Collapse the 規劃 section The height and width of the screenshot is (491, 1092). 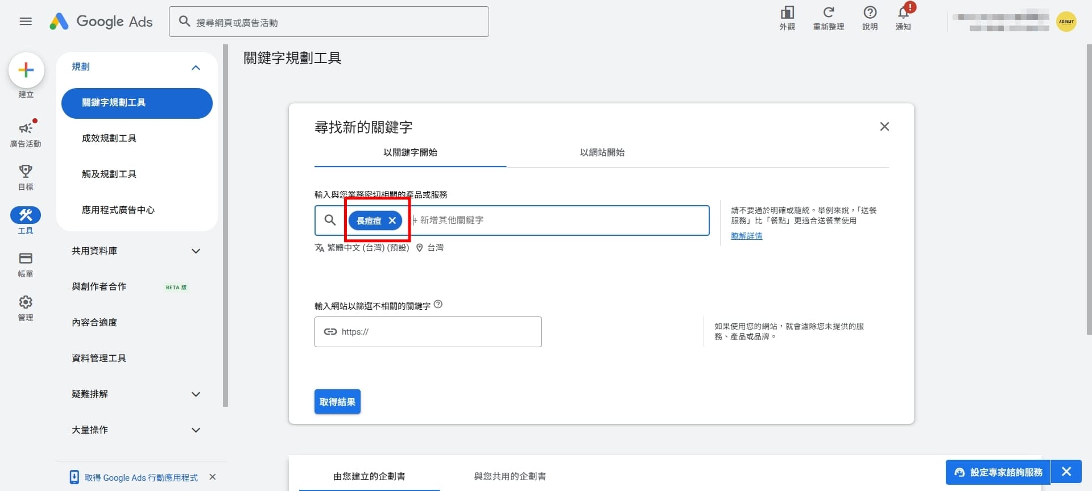pos(196,68)
